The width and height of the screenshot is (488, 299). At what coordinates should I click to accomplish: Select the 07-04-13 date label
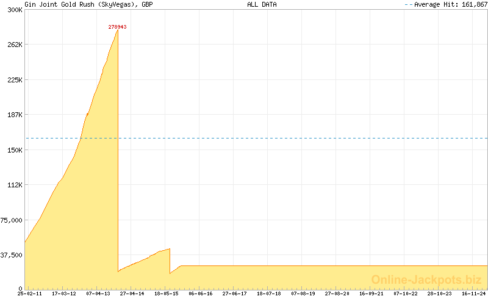click(98, 294)
